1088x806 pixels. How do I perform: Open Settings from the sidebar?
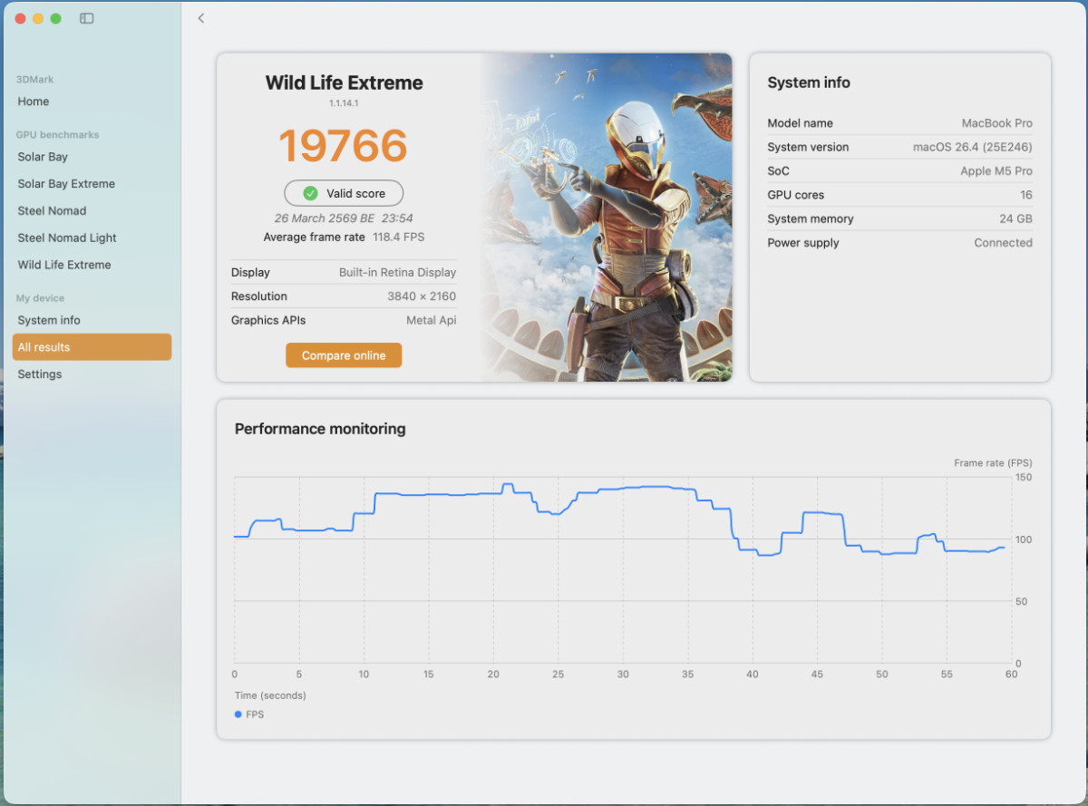(x=40, y=374)
